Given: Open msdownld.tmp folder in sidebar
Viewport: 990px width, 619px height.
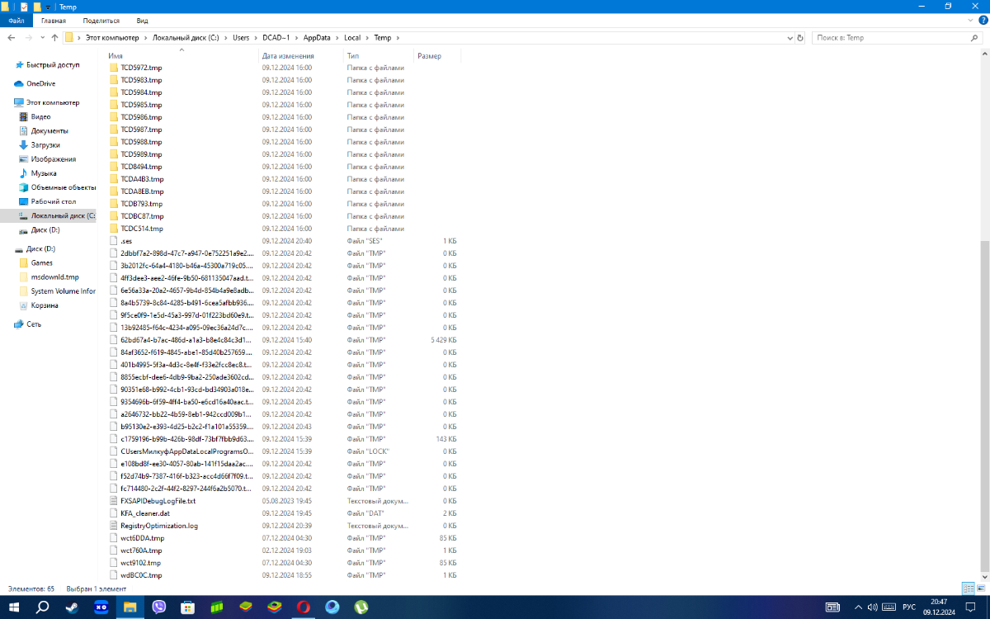Looking at the screenshot, I should point(54,277).
